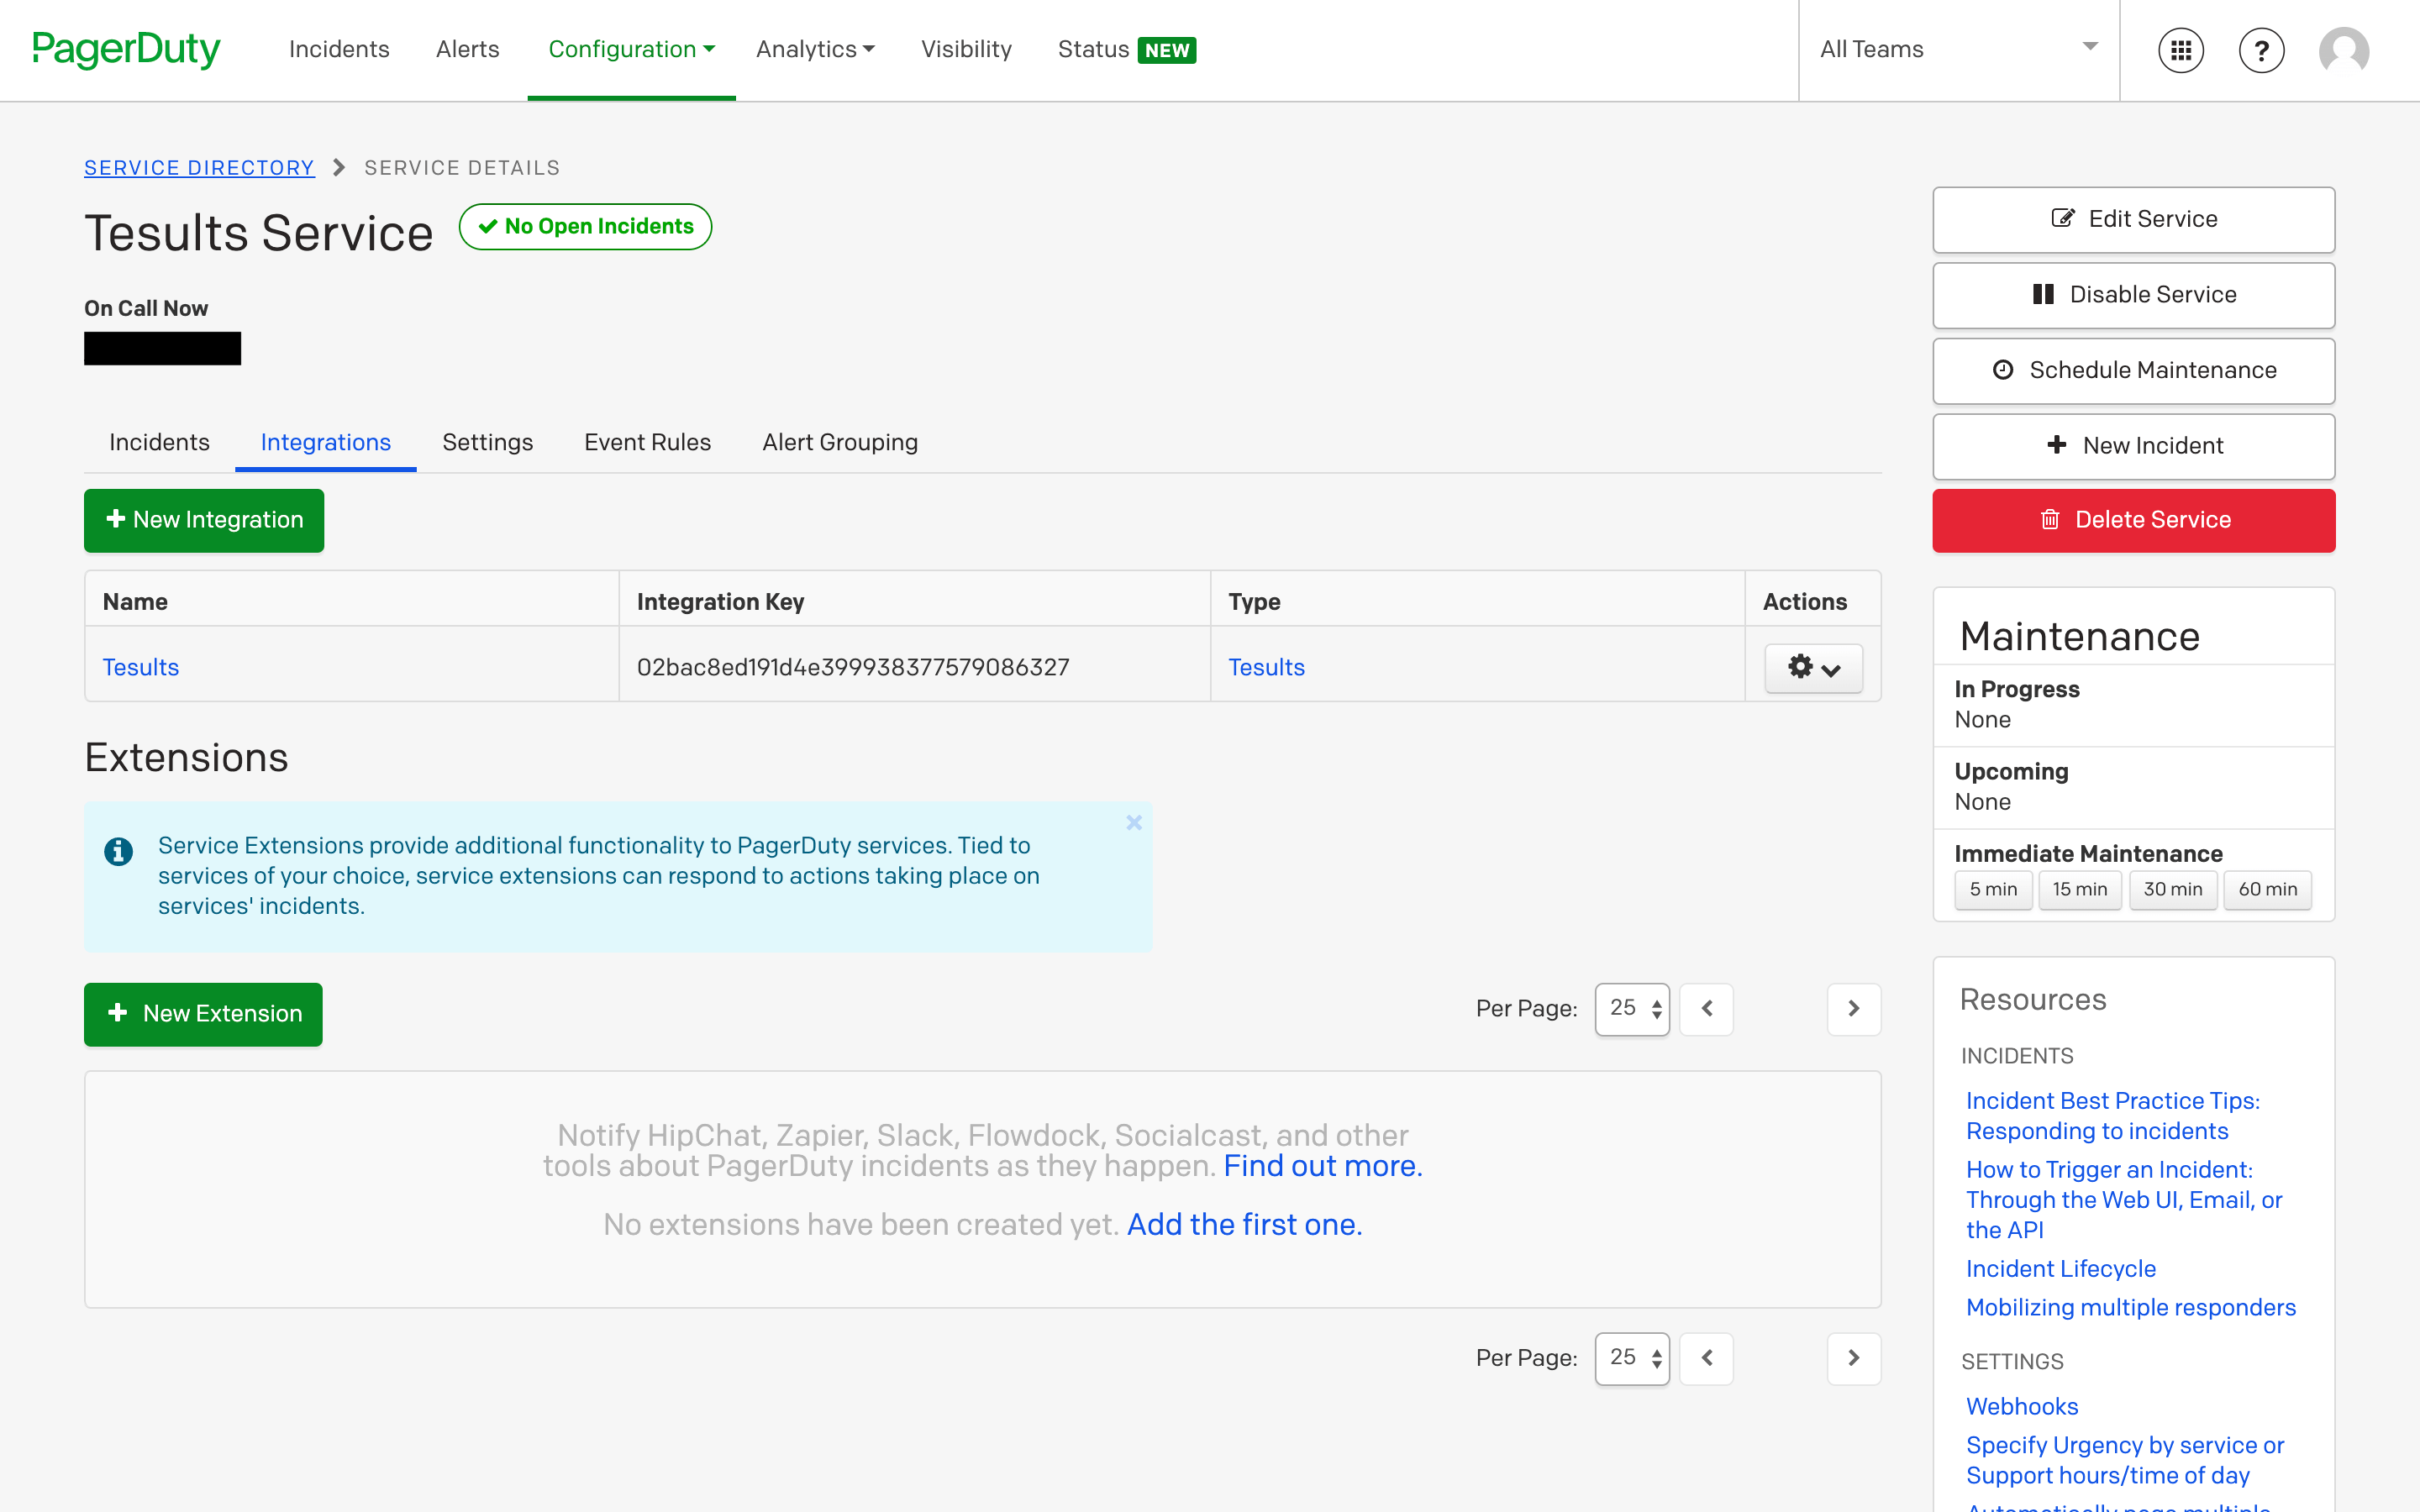Viewport: 2420px width, 1512px height.
Task: Open Status NEW in top navigation
Action: coord(1127,49)
